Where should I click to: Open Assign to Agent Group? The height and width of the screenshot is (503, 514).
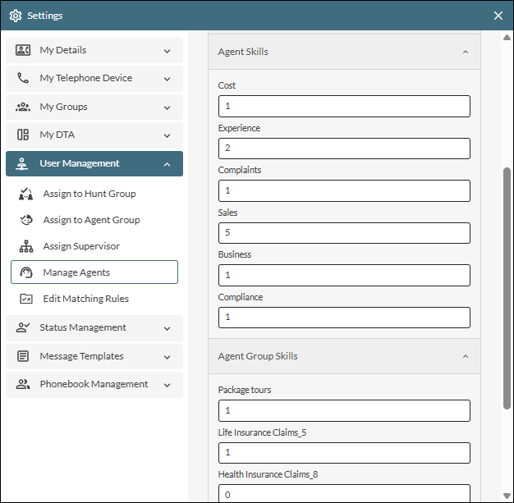point(91,220)
